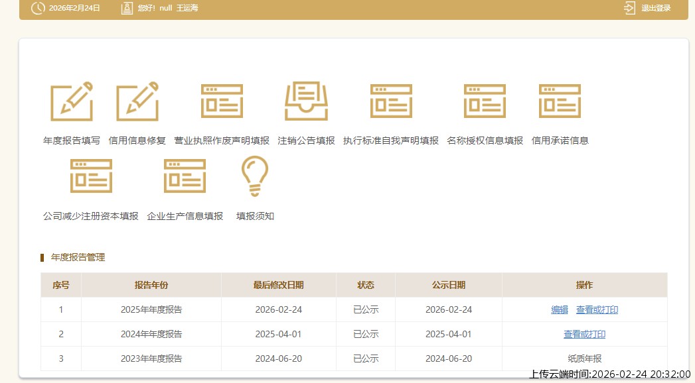Click the 信用信息修复 icon

coord(137,101)
